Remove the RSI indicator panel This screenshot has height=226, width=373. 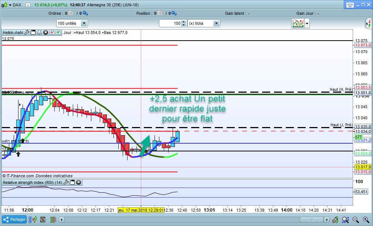pyautogui.click(x=78, y=182)
